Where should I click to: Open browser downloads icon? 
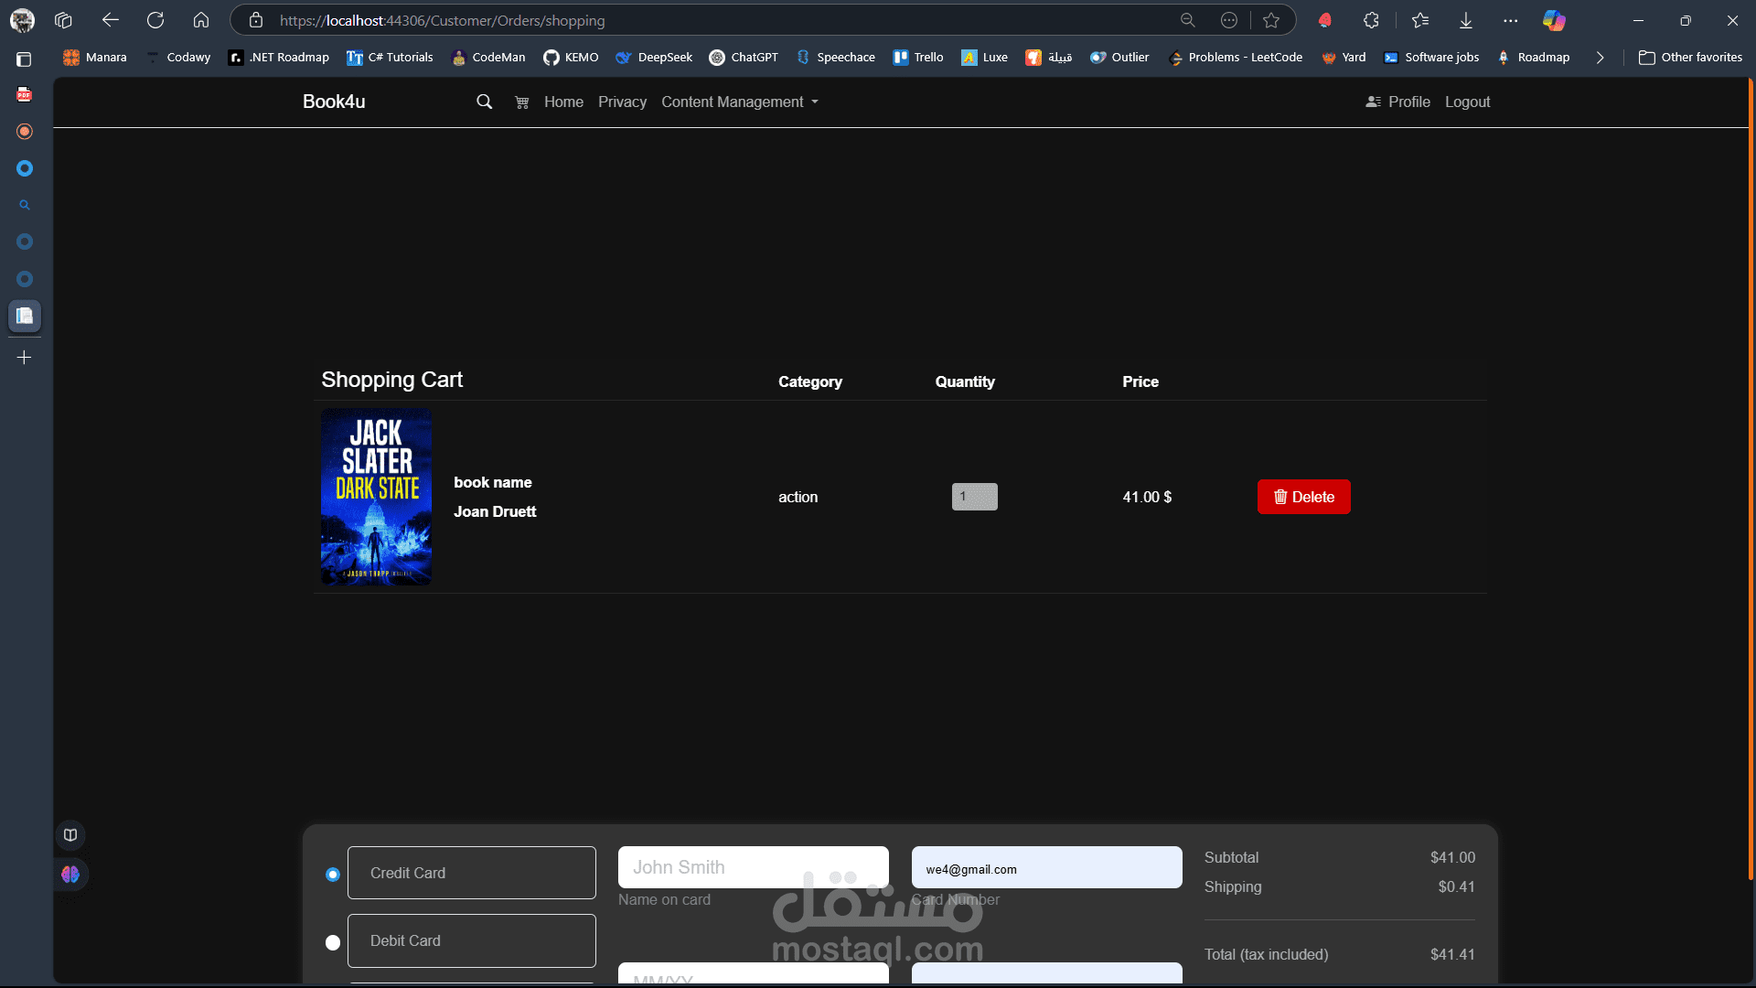coord(1465,20)
